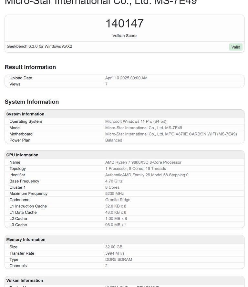The image size is (248, 287).
Task: Click the Vulkan Information table header
Action: coord(25,281)
